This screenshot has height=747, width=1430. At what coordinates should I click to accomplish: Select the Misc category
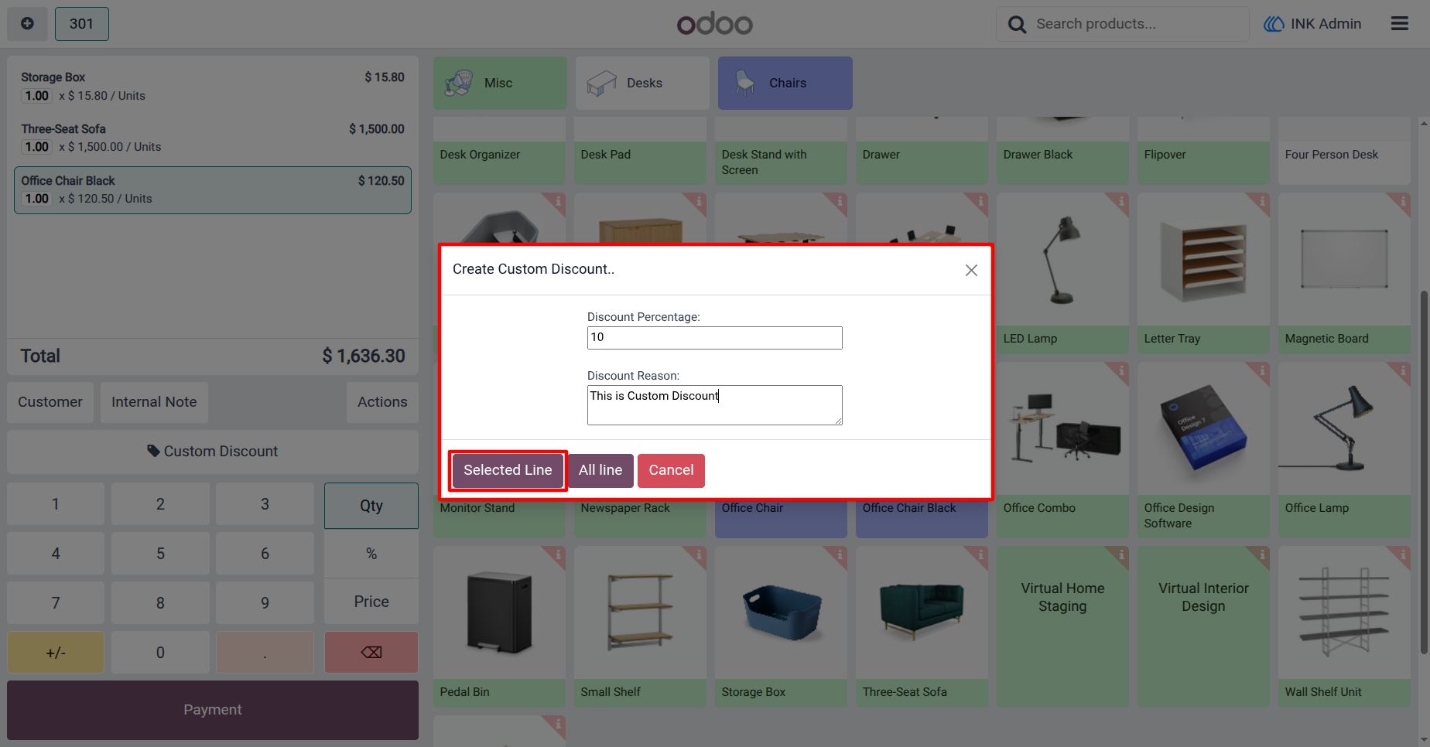coord(500,83)
